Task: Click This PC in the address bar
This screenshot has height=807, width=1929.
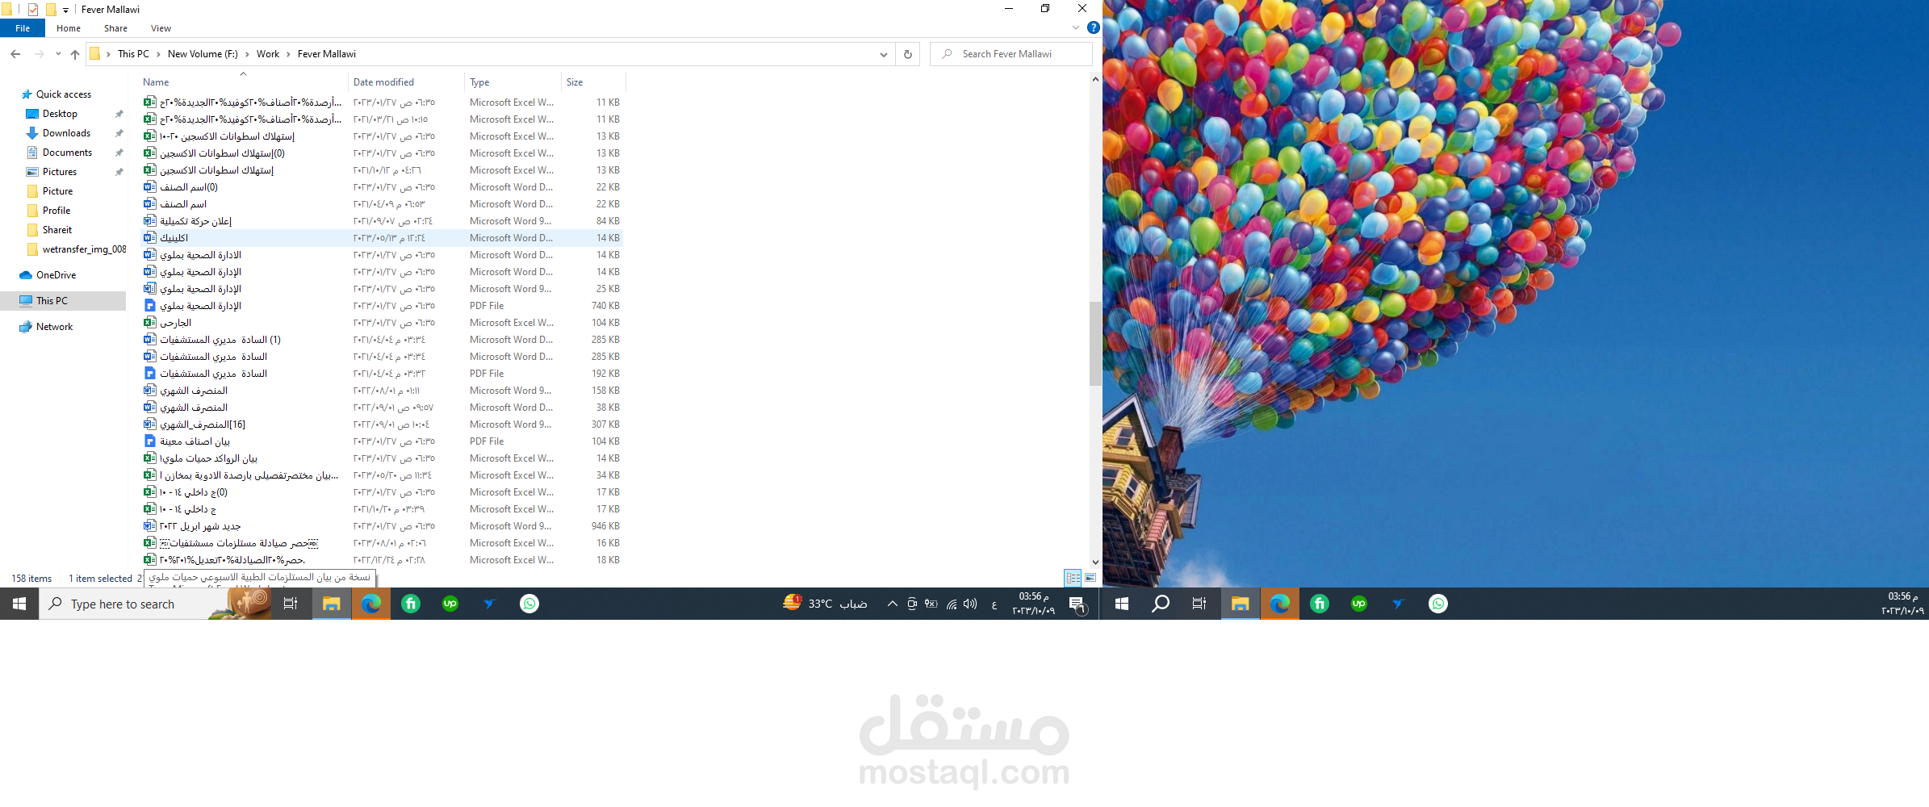Action: click(133, 54)
